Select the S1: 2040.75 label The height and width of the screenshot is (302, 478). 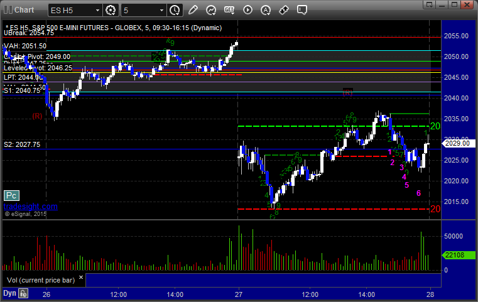pos(22,90)
